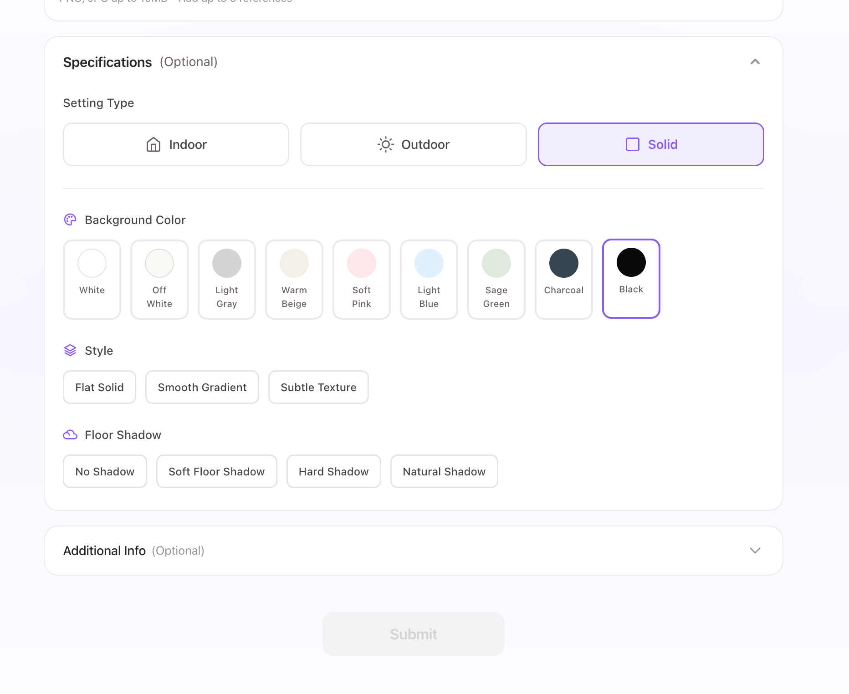
Task: Choose Hard Shadow option
Action: 333,472
